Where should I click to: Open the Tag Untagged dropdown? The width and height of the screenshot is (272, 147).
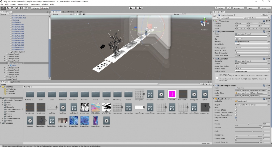click(232, 18)
